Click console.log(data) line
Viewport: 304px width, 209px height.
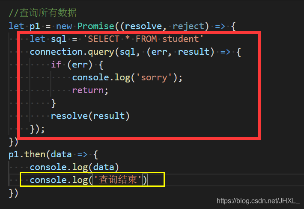coord(74,168)
